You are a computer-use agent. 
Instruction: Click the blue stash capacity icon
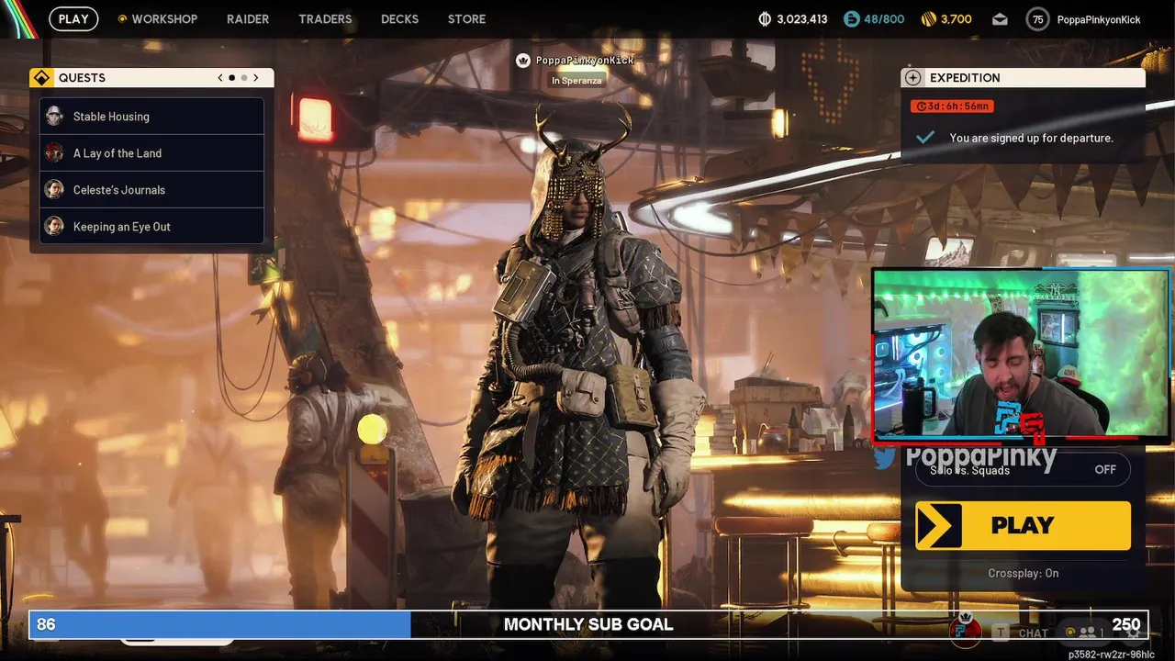(851, 18)
